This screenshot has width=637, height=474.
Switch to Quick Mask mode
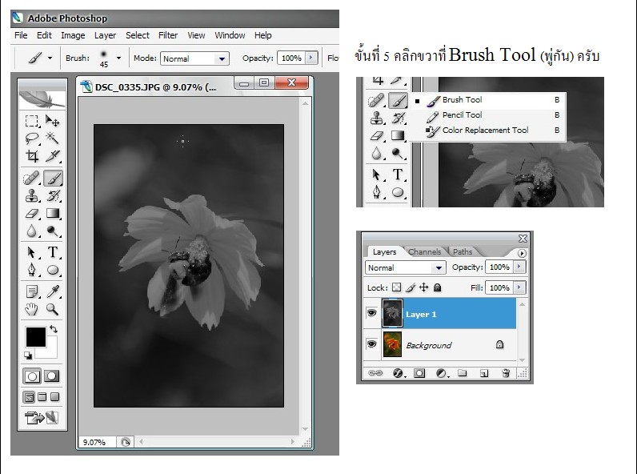pyautogui.click(x=51, y=376)
